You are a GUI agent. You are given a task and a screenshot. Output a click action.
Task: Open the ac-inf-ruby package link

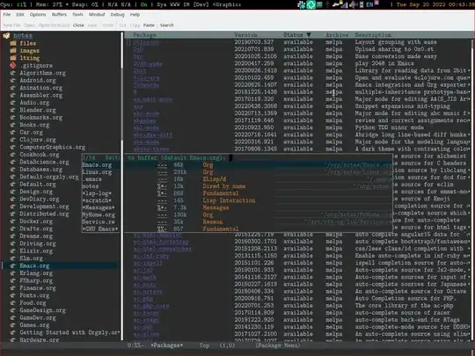pyautogui.click(x=151, y=256)
